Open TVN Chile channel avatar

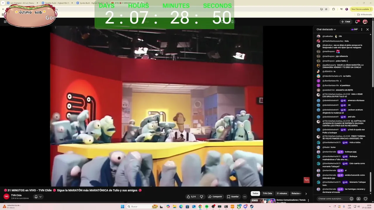click(6, 197)
